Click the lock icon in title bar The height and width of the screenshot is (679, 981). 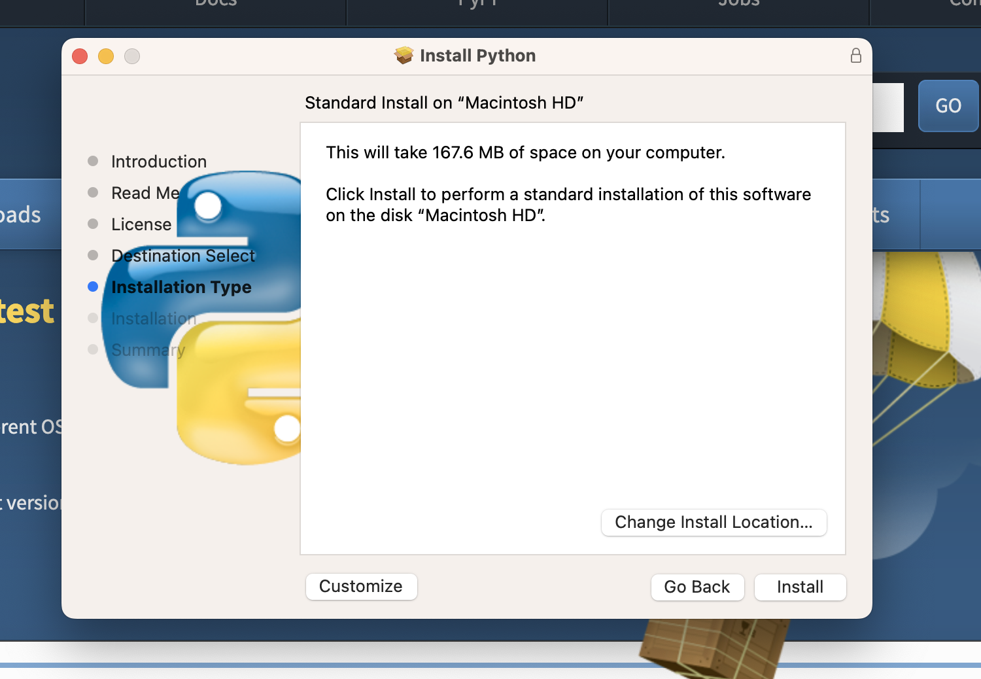[x=855, y=56]
